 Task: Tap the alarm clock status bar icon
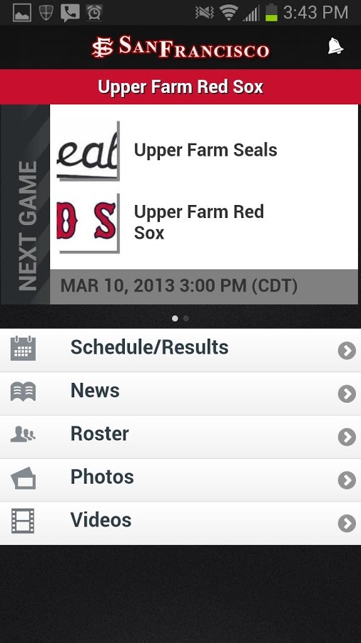(94, 12)
